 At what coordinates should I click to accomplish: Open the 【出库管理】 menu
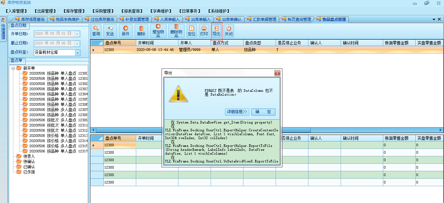[x=45, y=11]
